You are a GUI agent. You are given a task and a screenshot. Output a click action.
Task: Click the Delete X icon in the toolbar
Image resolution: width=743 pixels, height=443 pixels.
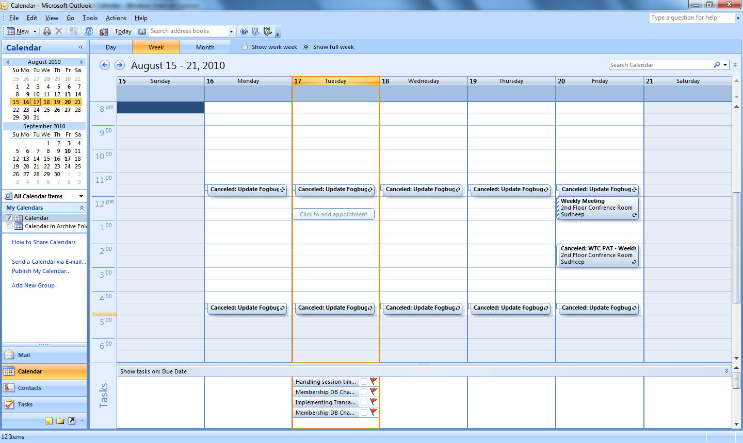coord(59,31)
